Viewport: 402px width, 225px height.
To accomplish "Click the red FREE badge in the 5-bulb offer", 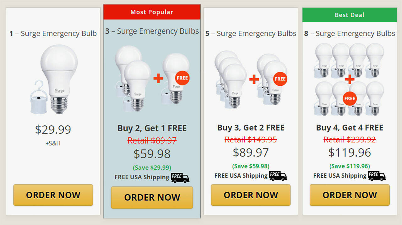I will tap(280, 79).
